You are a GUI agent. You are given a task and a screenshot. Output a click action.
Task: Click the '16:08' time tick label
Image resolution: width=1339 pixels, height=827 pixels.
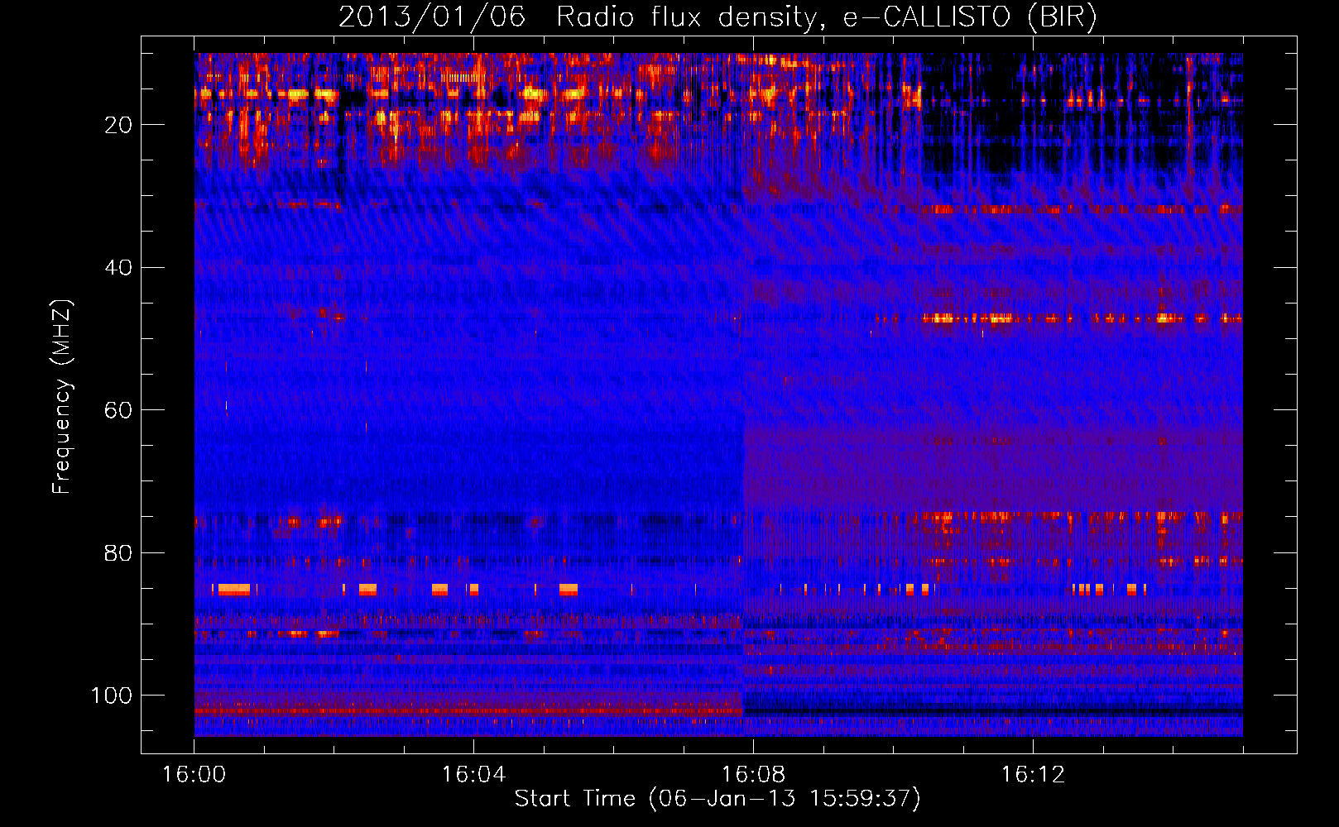click(753, 775)
